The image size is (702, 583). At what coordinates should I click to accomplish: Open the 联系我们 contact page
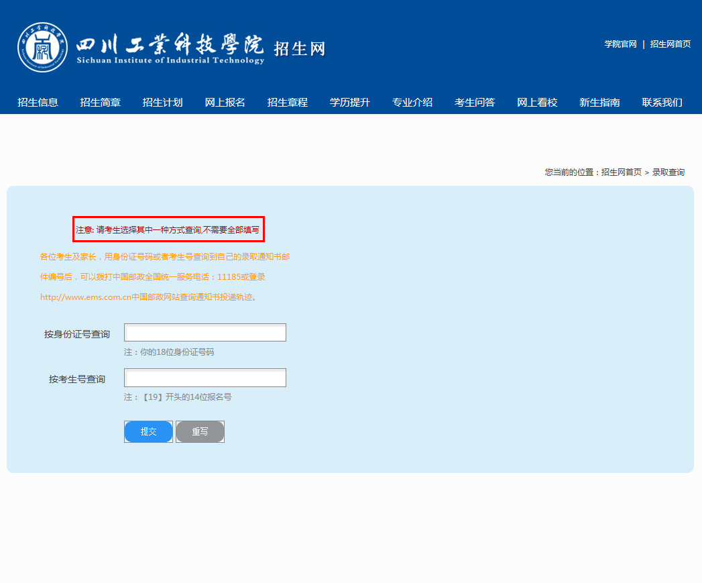coord(662,103)
